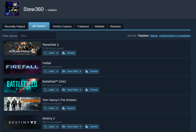The height and width of the screenshot is (132, 196).
Task: Click the Destiny 2 Links icon
Action: (45, 126)
